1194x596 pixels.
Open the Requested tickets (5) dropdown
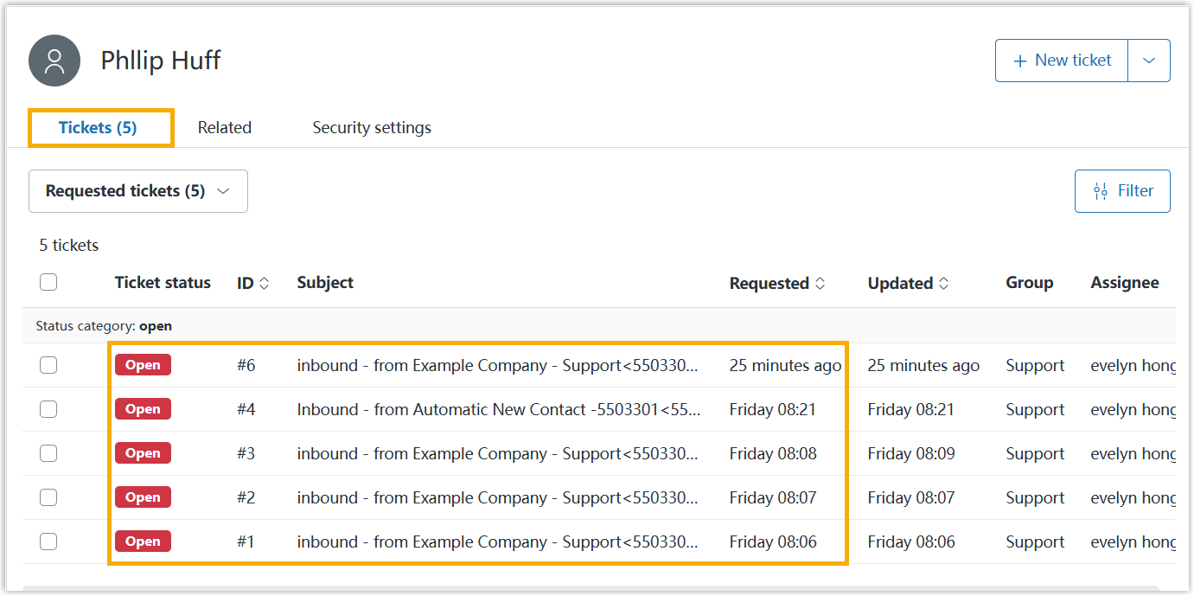pyautogui.click(x=138, y=191)
